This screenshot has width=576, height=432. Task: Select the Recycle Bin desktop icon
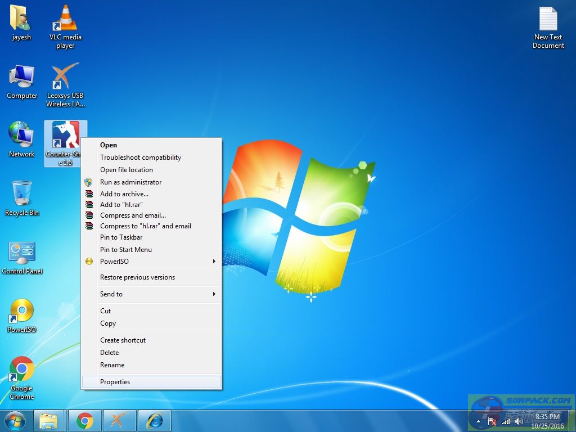click(x=22, y=198)
